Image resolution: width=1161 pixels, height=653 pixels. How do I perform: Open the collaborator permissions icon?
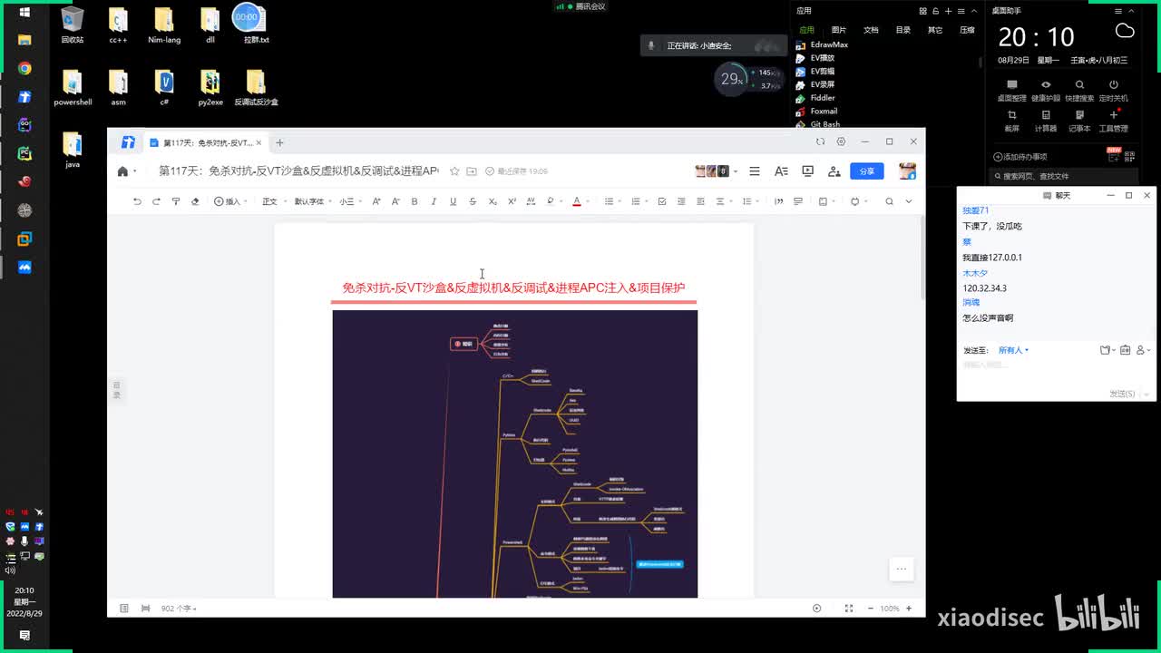click(x=834, y=171)
